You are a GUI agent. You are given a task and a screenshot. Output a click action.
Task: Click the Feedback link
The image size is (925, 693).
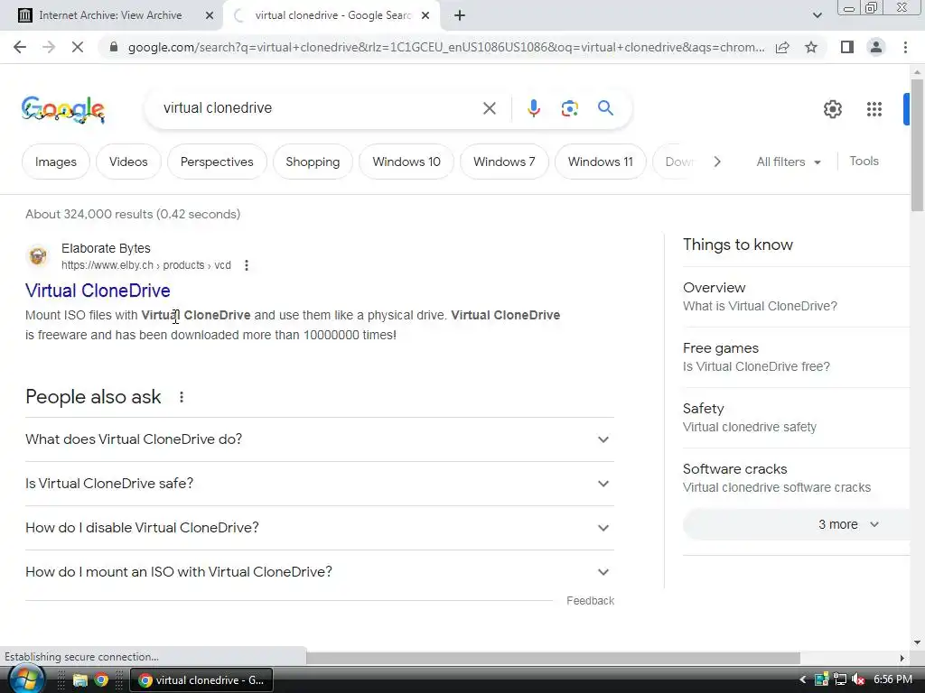tap(590, 600)
